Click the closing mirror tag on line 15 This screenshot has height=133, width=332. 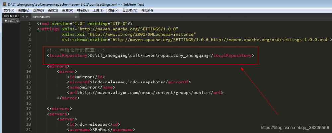pos(68,98)
